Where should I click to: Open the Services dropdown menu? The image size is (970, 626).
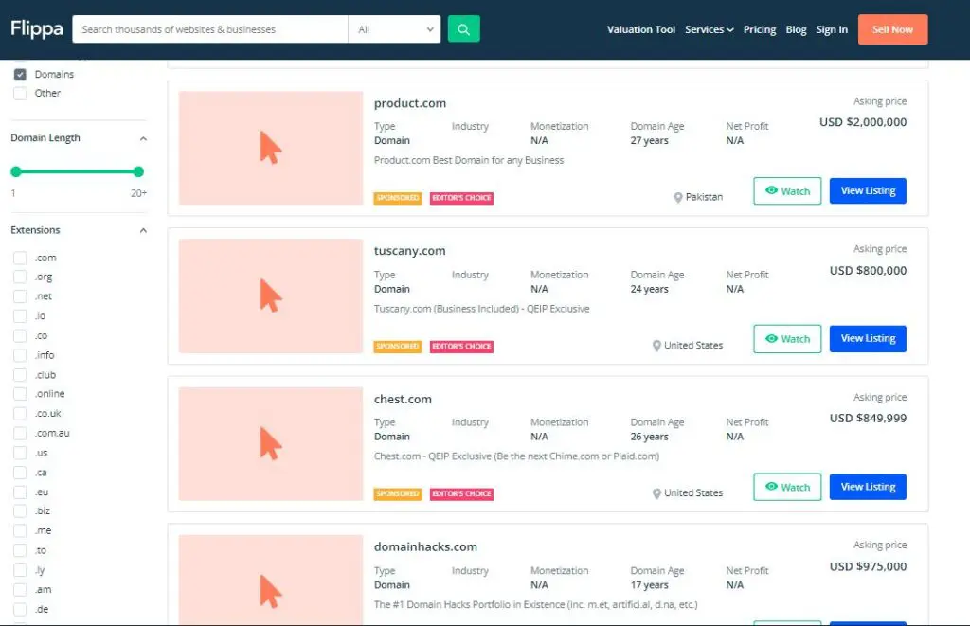click(709, 29)
